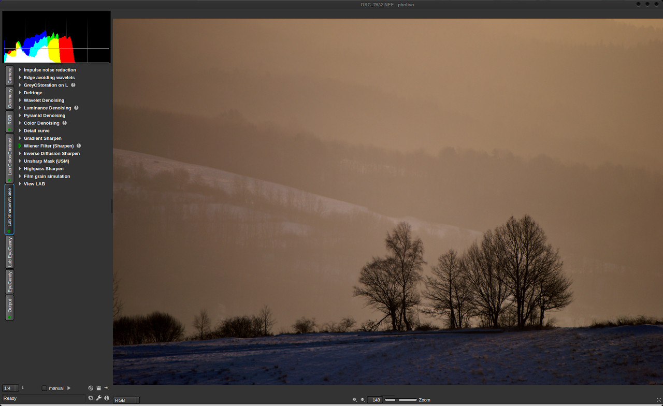Expand Inverse Diffusion Sharpen section
Viewport: 663px width, 406px height.
(x=20, y=153)
